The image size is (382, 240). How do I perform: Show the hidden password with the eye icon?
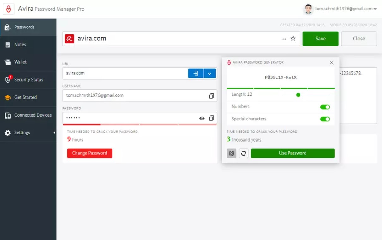pos(202,118)
